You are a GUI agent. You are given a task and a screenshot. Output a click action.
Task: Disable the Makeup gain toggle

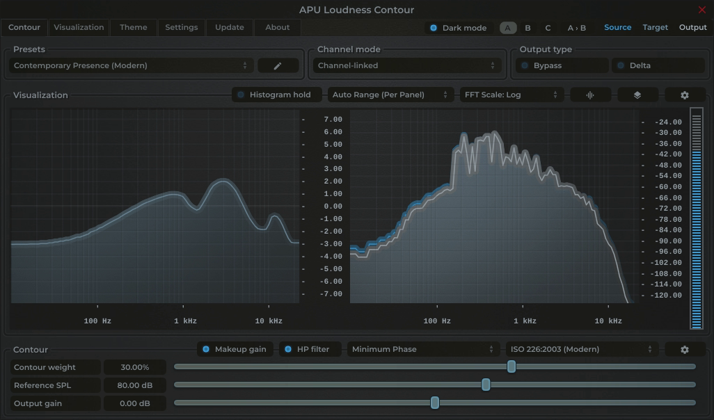click(234, 349)
